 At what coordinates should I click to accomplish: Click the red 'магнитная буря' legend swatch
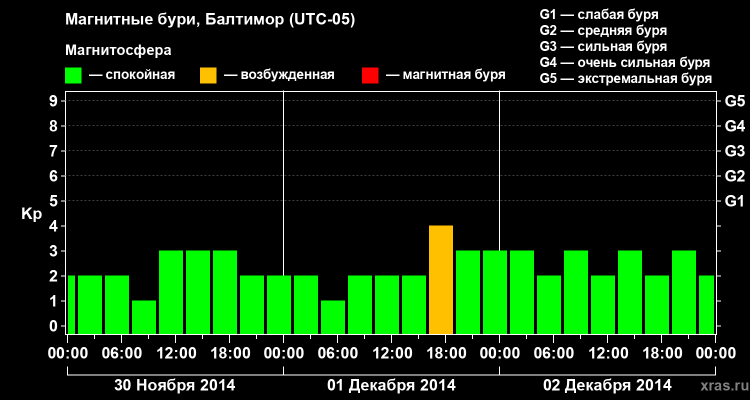pos(370,75)
